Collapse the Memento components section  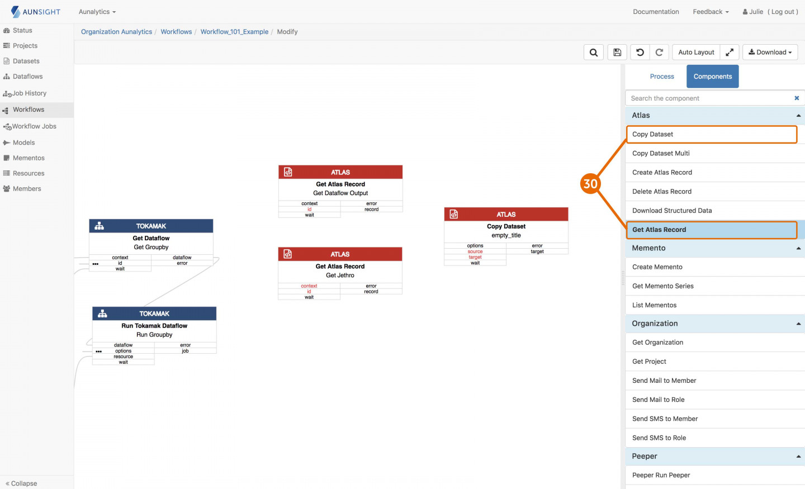tap(798, 248)
